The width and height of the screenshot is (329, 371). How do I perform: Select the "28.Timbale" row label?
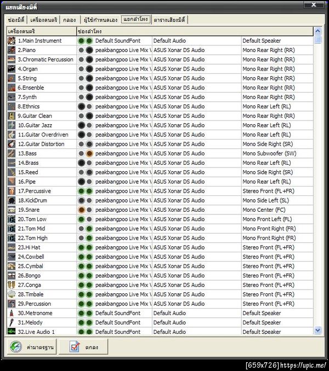(31, 294)
